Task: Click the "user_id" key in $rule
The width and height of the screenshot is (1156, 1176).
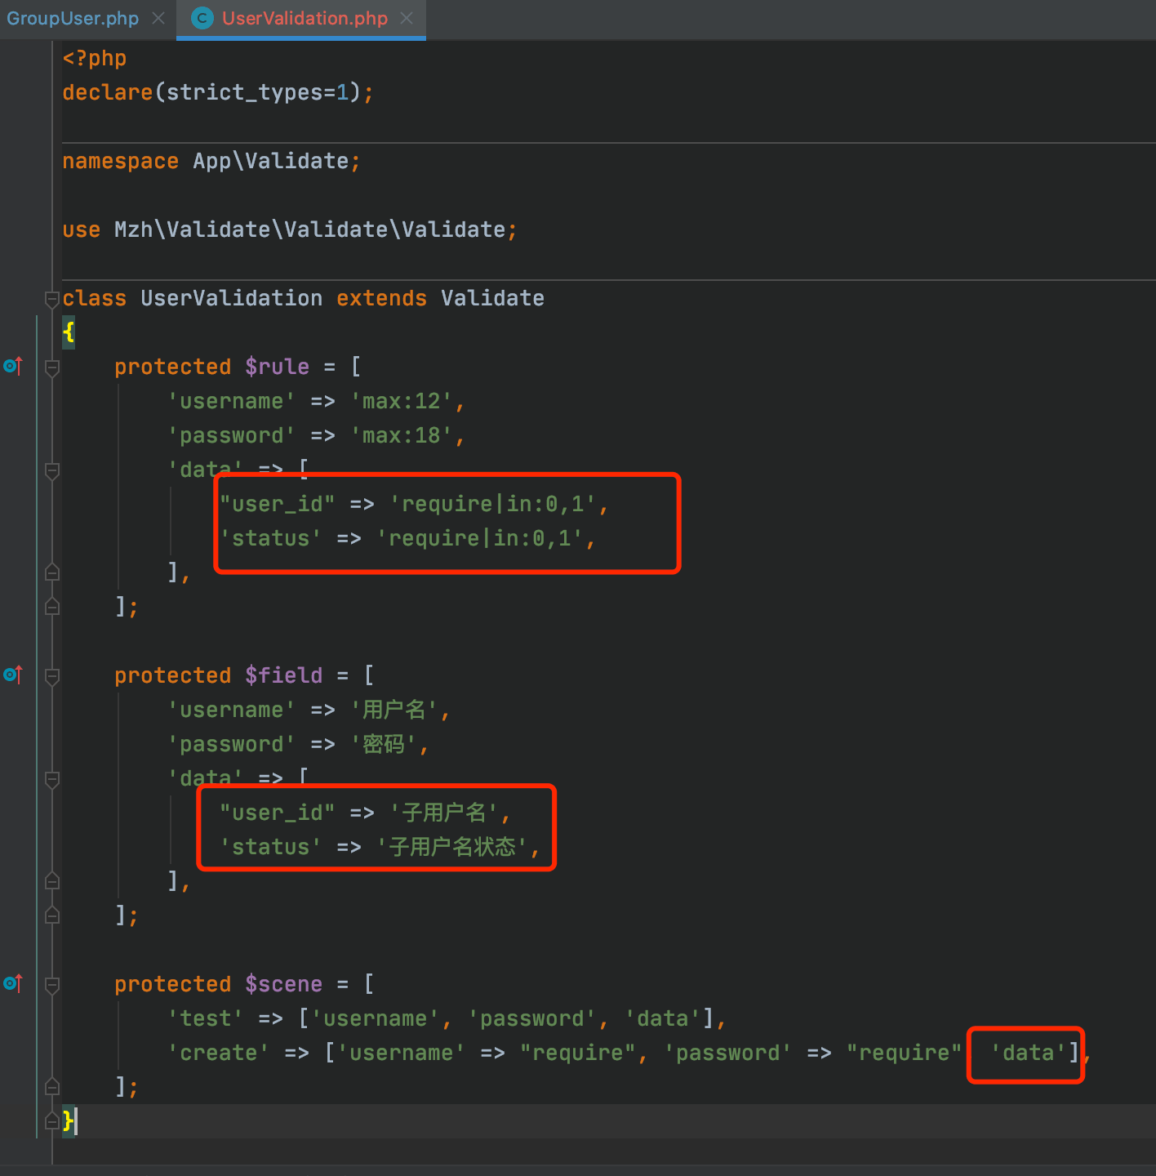Action: pos(278,504)
